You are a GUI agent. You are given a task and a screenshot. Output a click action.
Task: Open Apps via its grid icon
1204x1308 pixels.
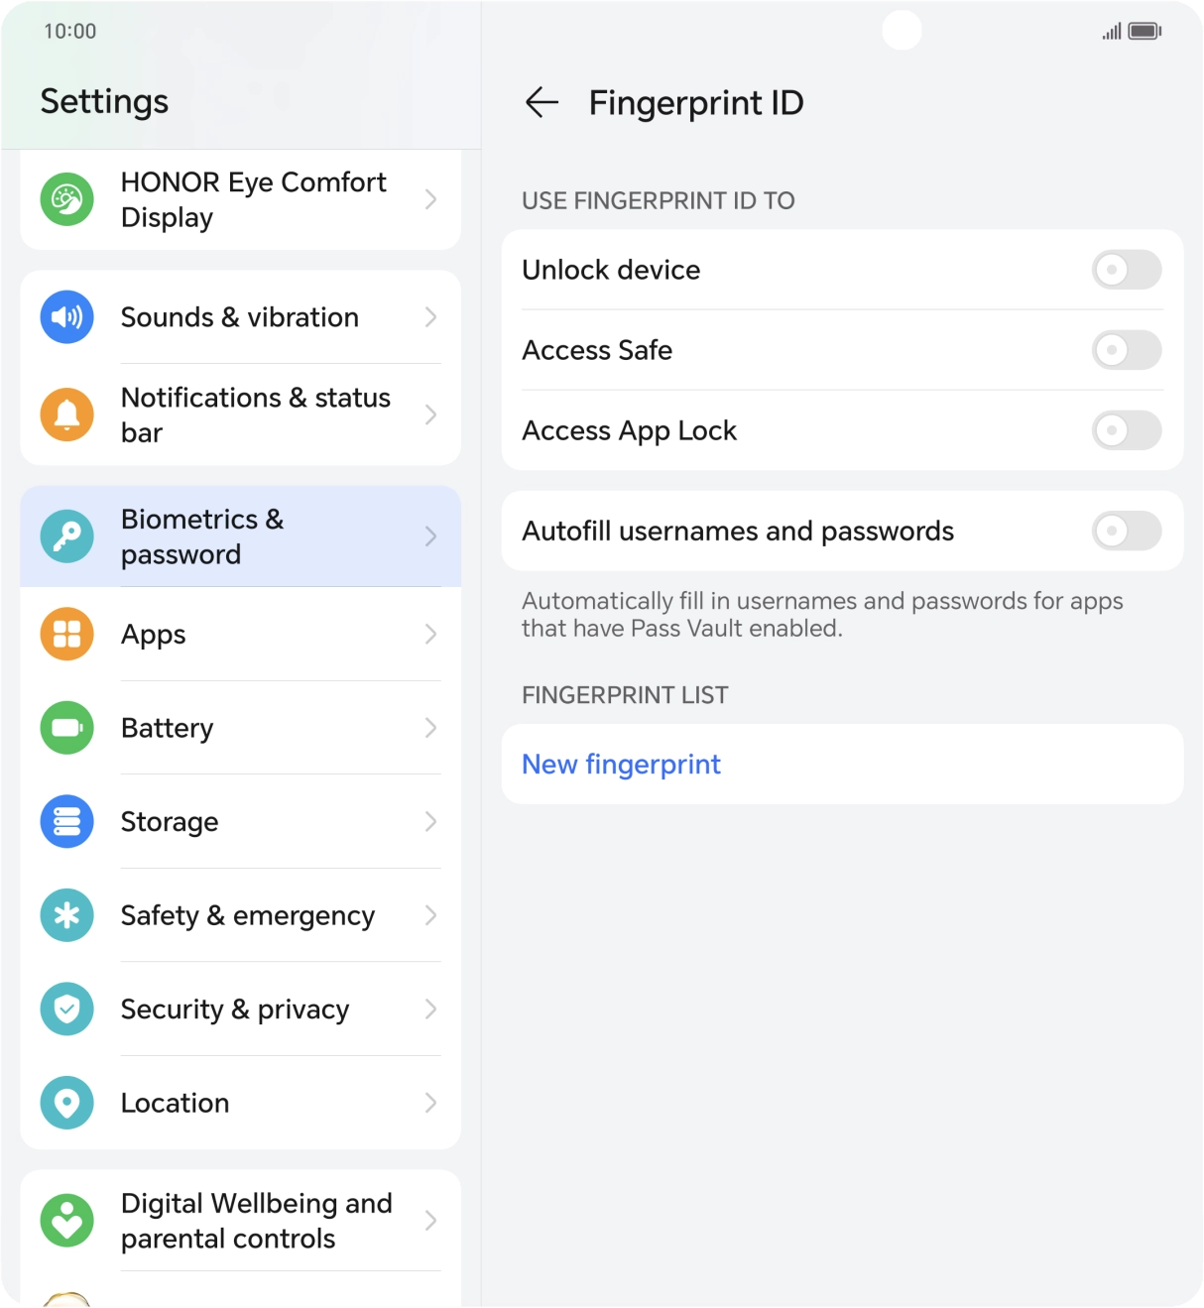[x=65, y=634]
